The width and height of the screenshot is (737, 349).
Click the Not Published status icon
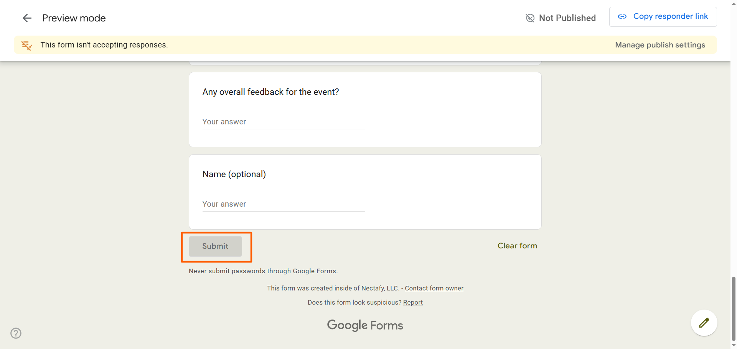tap(530, 18)
